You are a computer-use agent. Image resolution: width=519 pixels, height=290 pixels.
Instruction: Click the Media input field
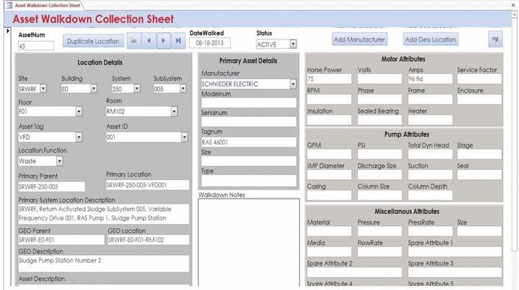coord(329,251)
